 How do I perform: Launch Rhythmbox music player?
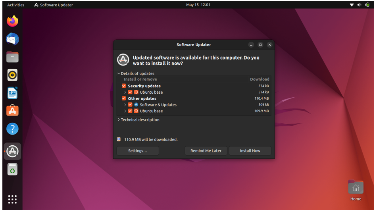pyautogui.click(x=12, y=75)
